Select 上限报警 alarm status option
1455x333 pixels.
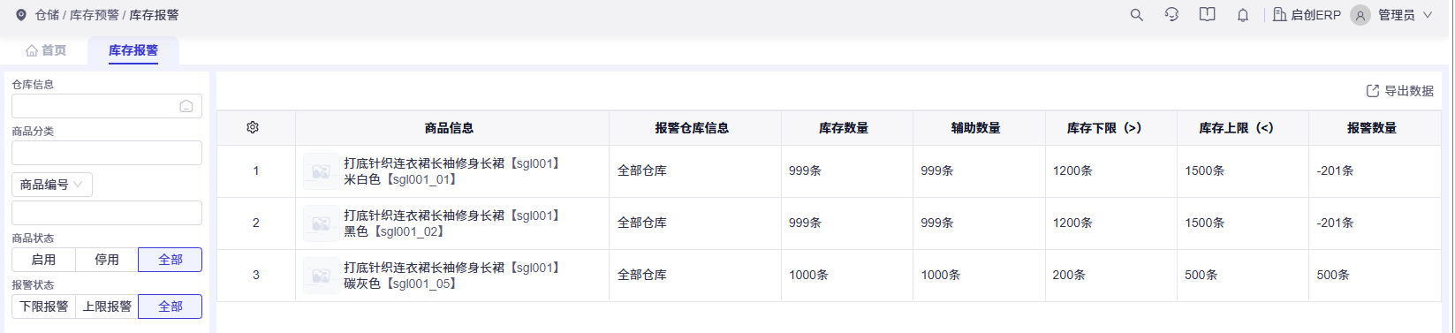click(107, 307)
